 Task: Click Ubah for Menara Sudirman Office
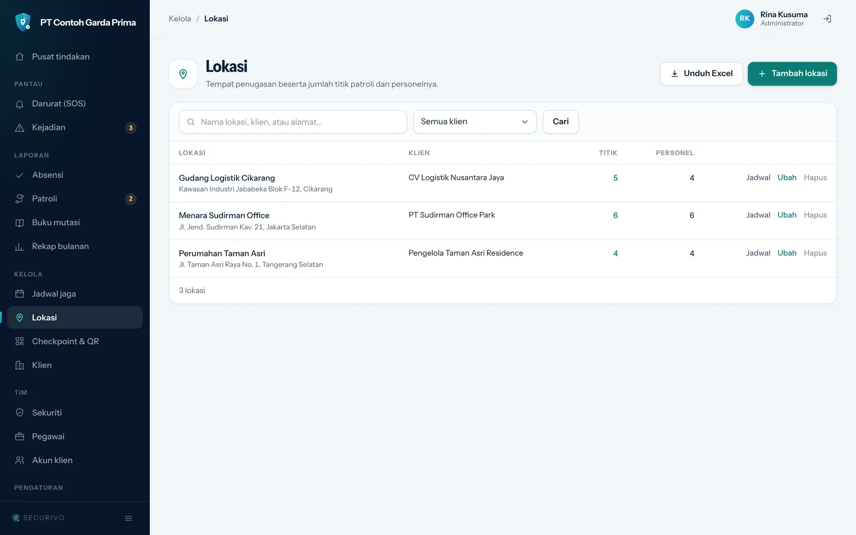tap(787, 215)
